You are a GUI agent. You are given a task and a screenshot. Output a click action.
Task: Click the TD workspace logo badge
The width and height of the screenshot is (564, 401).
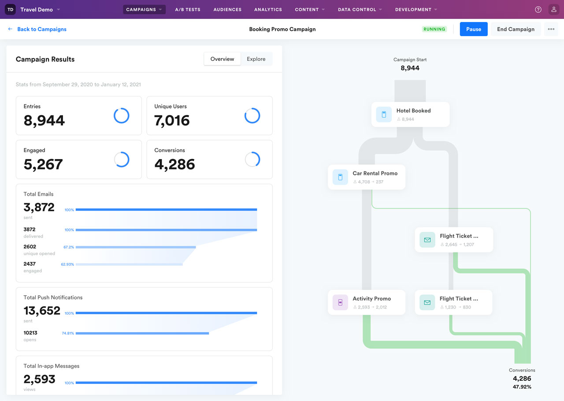point(11,9)
